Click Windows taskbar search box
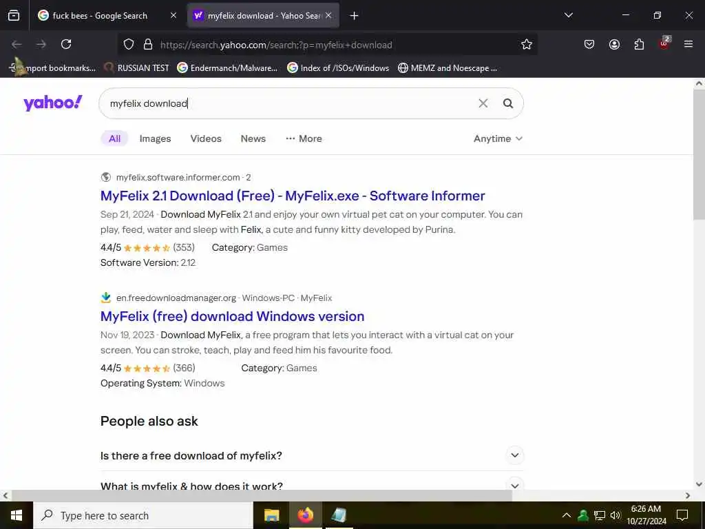This screenshot has height=529, width=705. [143, 515]
